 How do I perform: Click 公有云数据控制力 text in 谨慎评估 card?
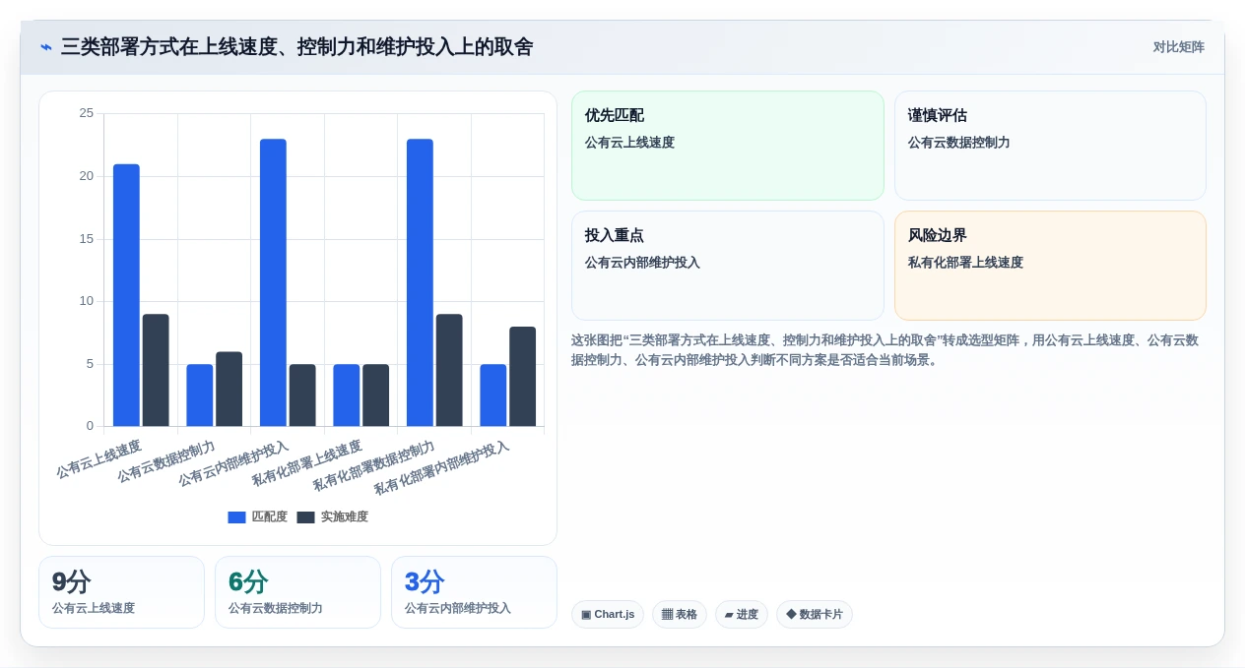click(958, 143)
